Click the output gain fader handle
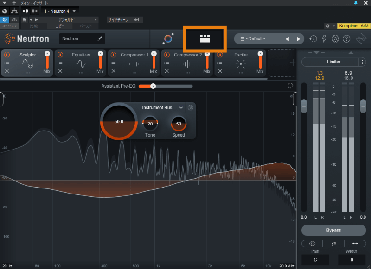 coord(363,106)
